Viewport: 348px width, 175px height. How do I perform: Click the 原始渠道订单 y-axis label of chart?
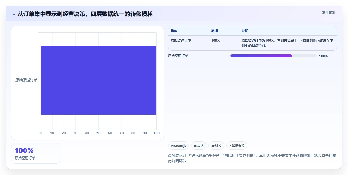click(x=26, y=80)
